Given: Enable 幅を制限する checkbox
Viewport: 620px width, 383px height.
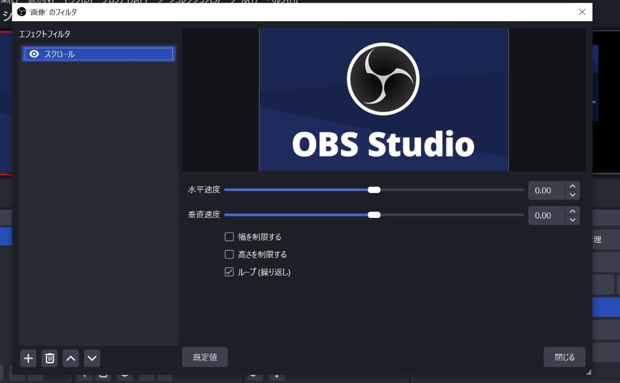Looking at the screenshot, I should pyautogui.click(x=229, y=237).
